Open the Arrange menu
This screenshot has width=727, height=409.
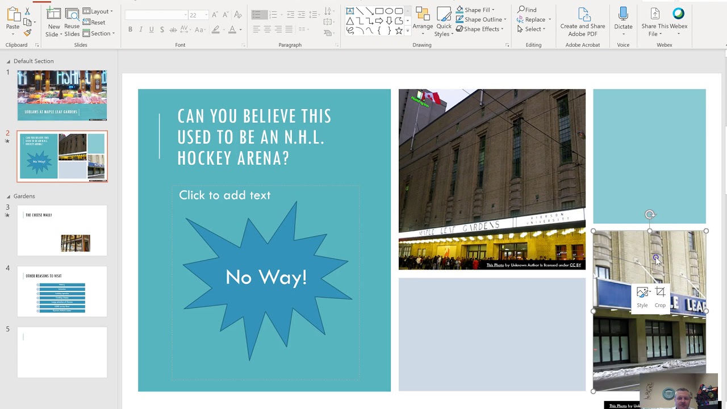point(423,20)
